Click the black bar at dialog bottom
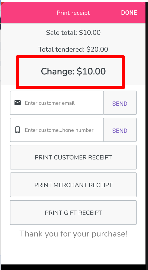This screenshot has width=148, height=270. coord(73,267)
